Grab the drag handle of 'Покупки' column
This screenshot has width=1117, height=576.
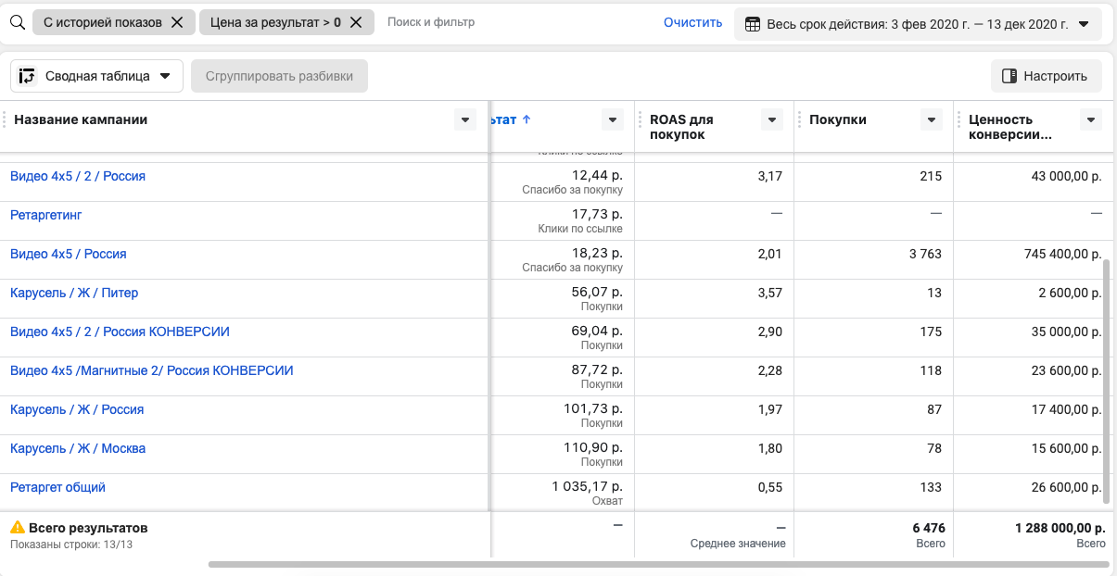(x=800, y=119)
